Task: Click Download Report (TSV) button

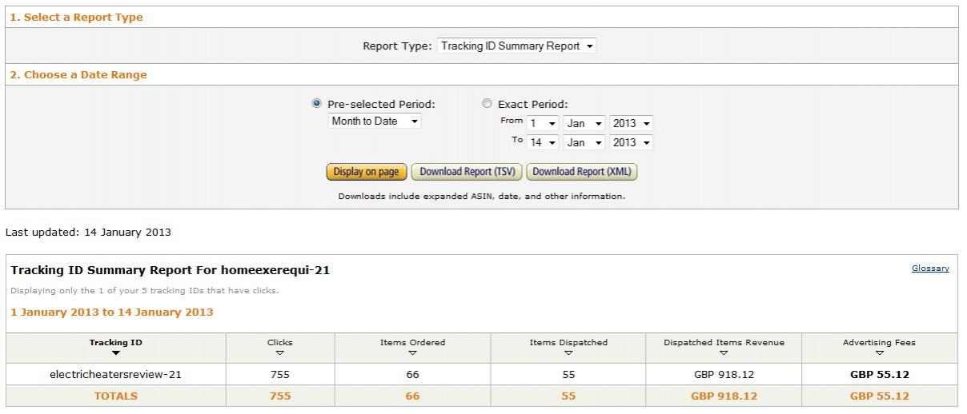Action: (468, 172)
